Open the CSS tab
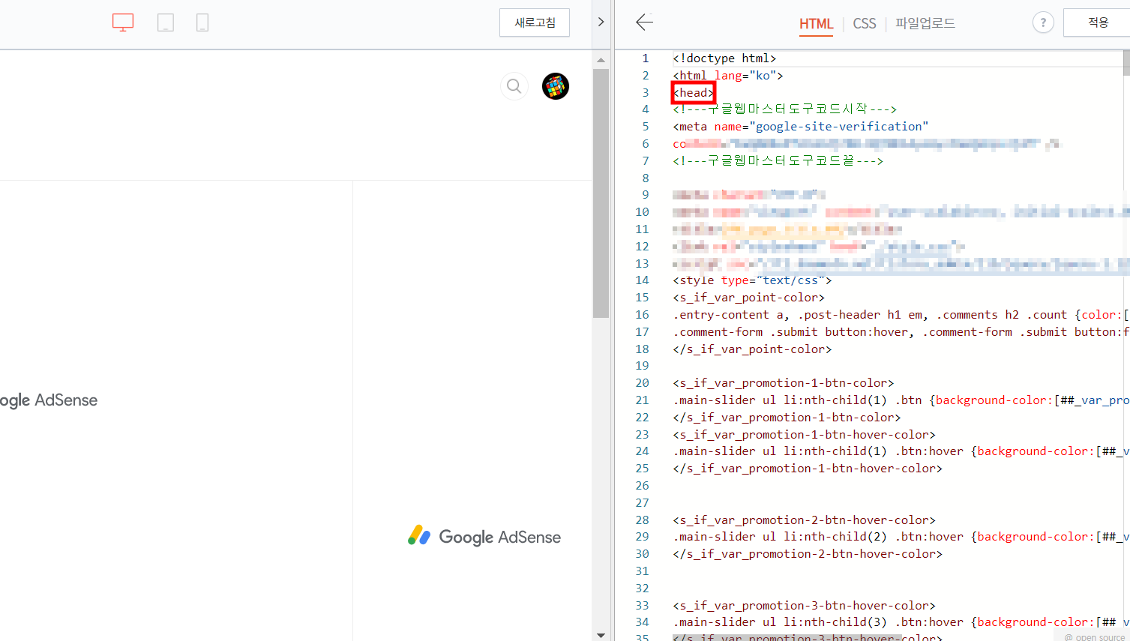The image size is (1130, 641). point(865,24)
